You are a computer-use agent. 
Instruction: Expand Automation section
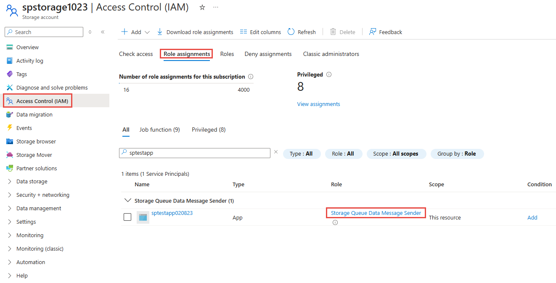(10, 262)
